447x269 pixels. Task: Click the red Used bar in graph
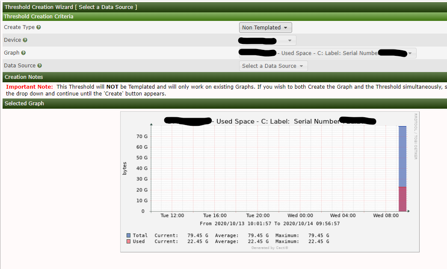click(402, 199)
